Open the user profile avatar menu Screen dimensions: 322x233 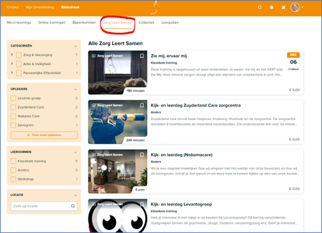click(x=295, y=7)
